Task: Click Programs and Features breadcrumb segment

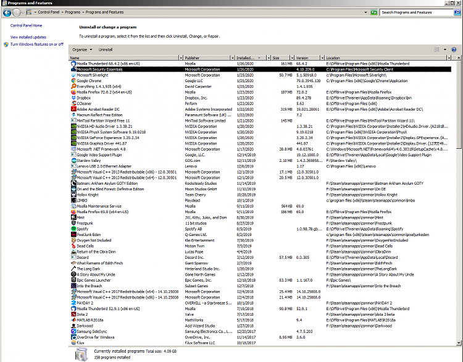Action: (x=104, y=12)
